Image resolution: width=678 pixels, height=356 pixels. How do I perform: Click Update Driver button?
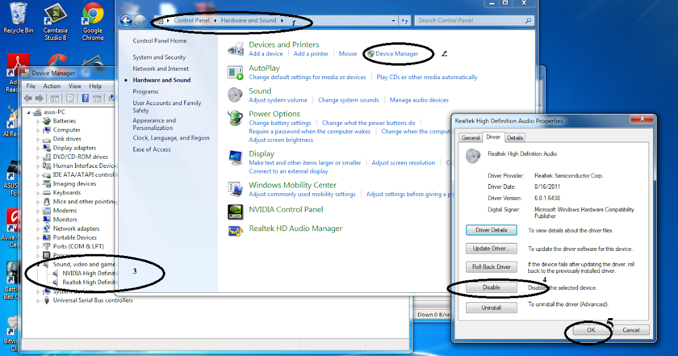[491, 249]
